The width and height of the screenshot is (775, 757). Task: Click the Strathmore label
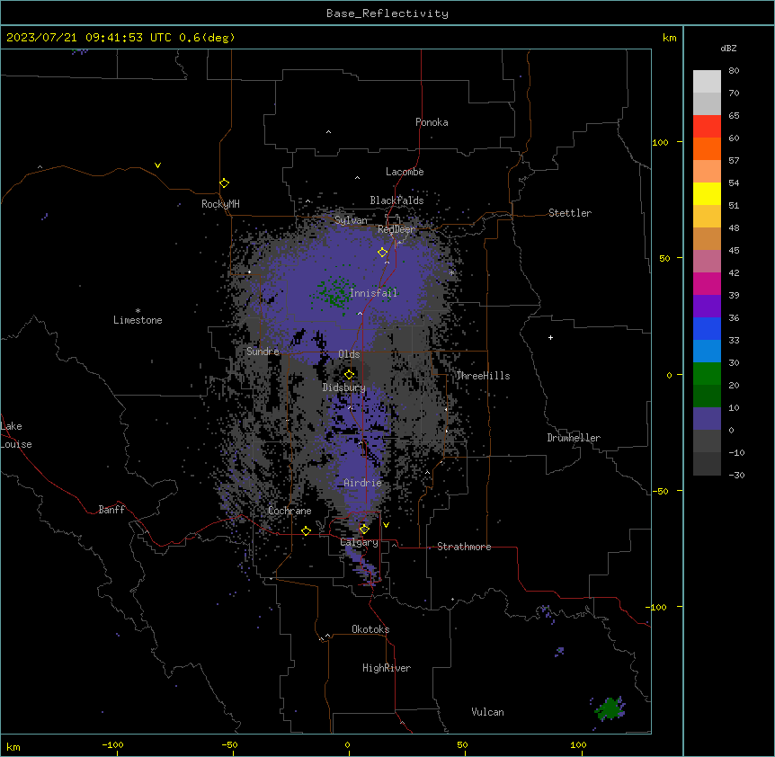click(464, 547)
